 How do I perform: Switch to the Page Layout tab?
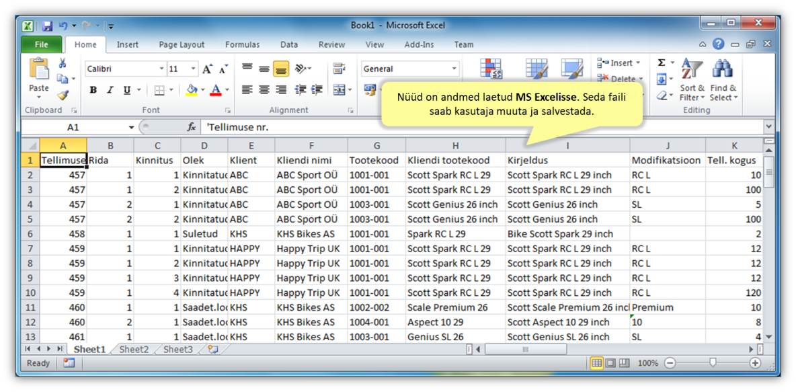(x=182, y=44)
